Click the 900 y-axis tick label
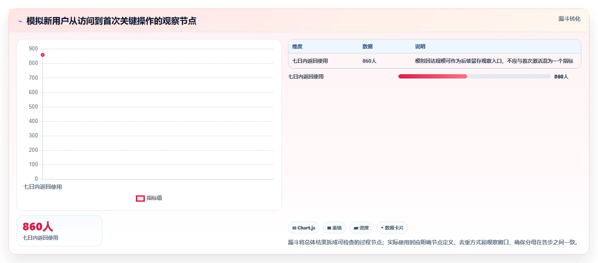Viewport: 598px width, 263px height. pos(33,49)
